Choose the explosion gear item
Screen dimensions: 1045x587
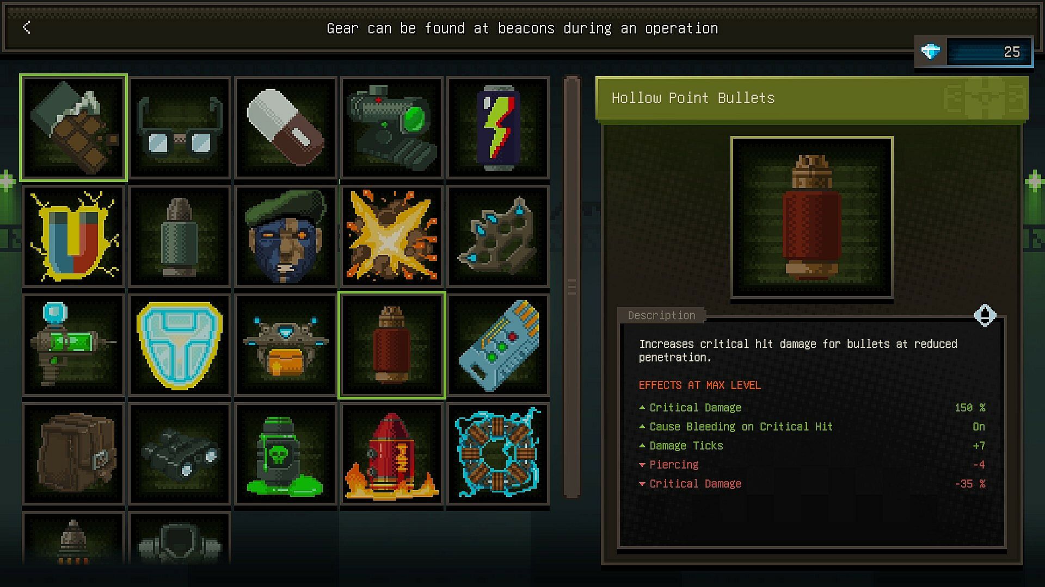click(392, 236)
